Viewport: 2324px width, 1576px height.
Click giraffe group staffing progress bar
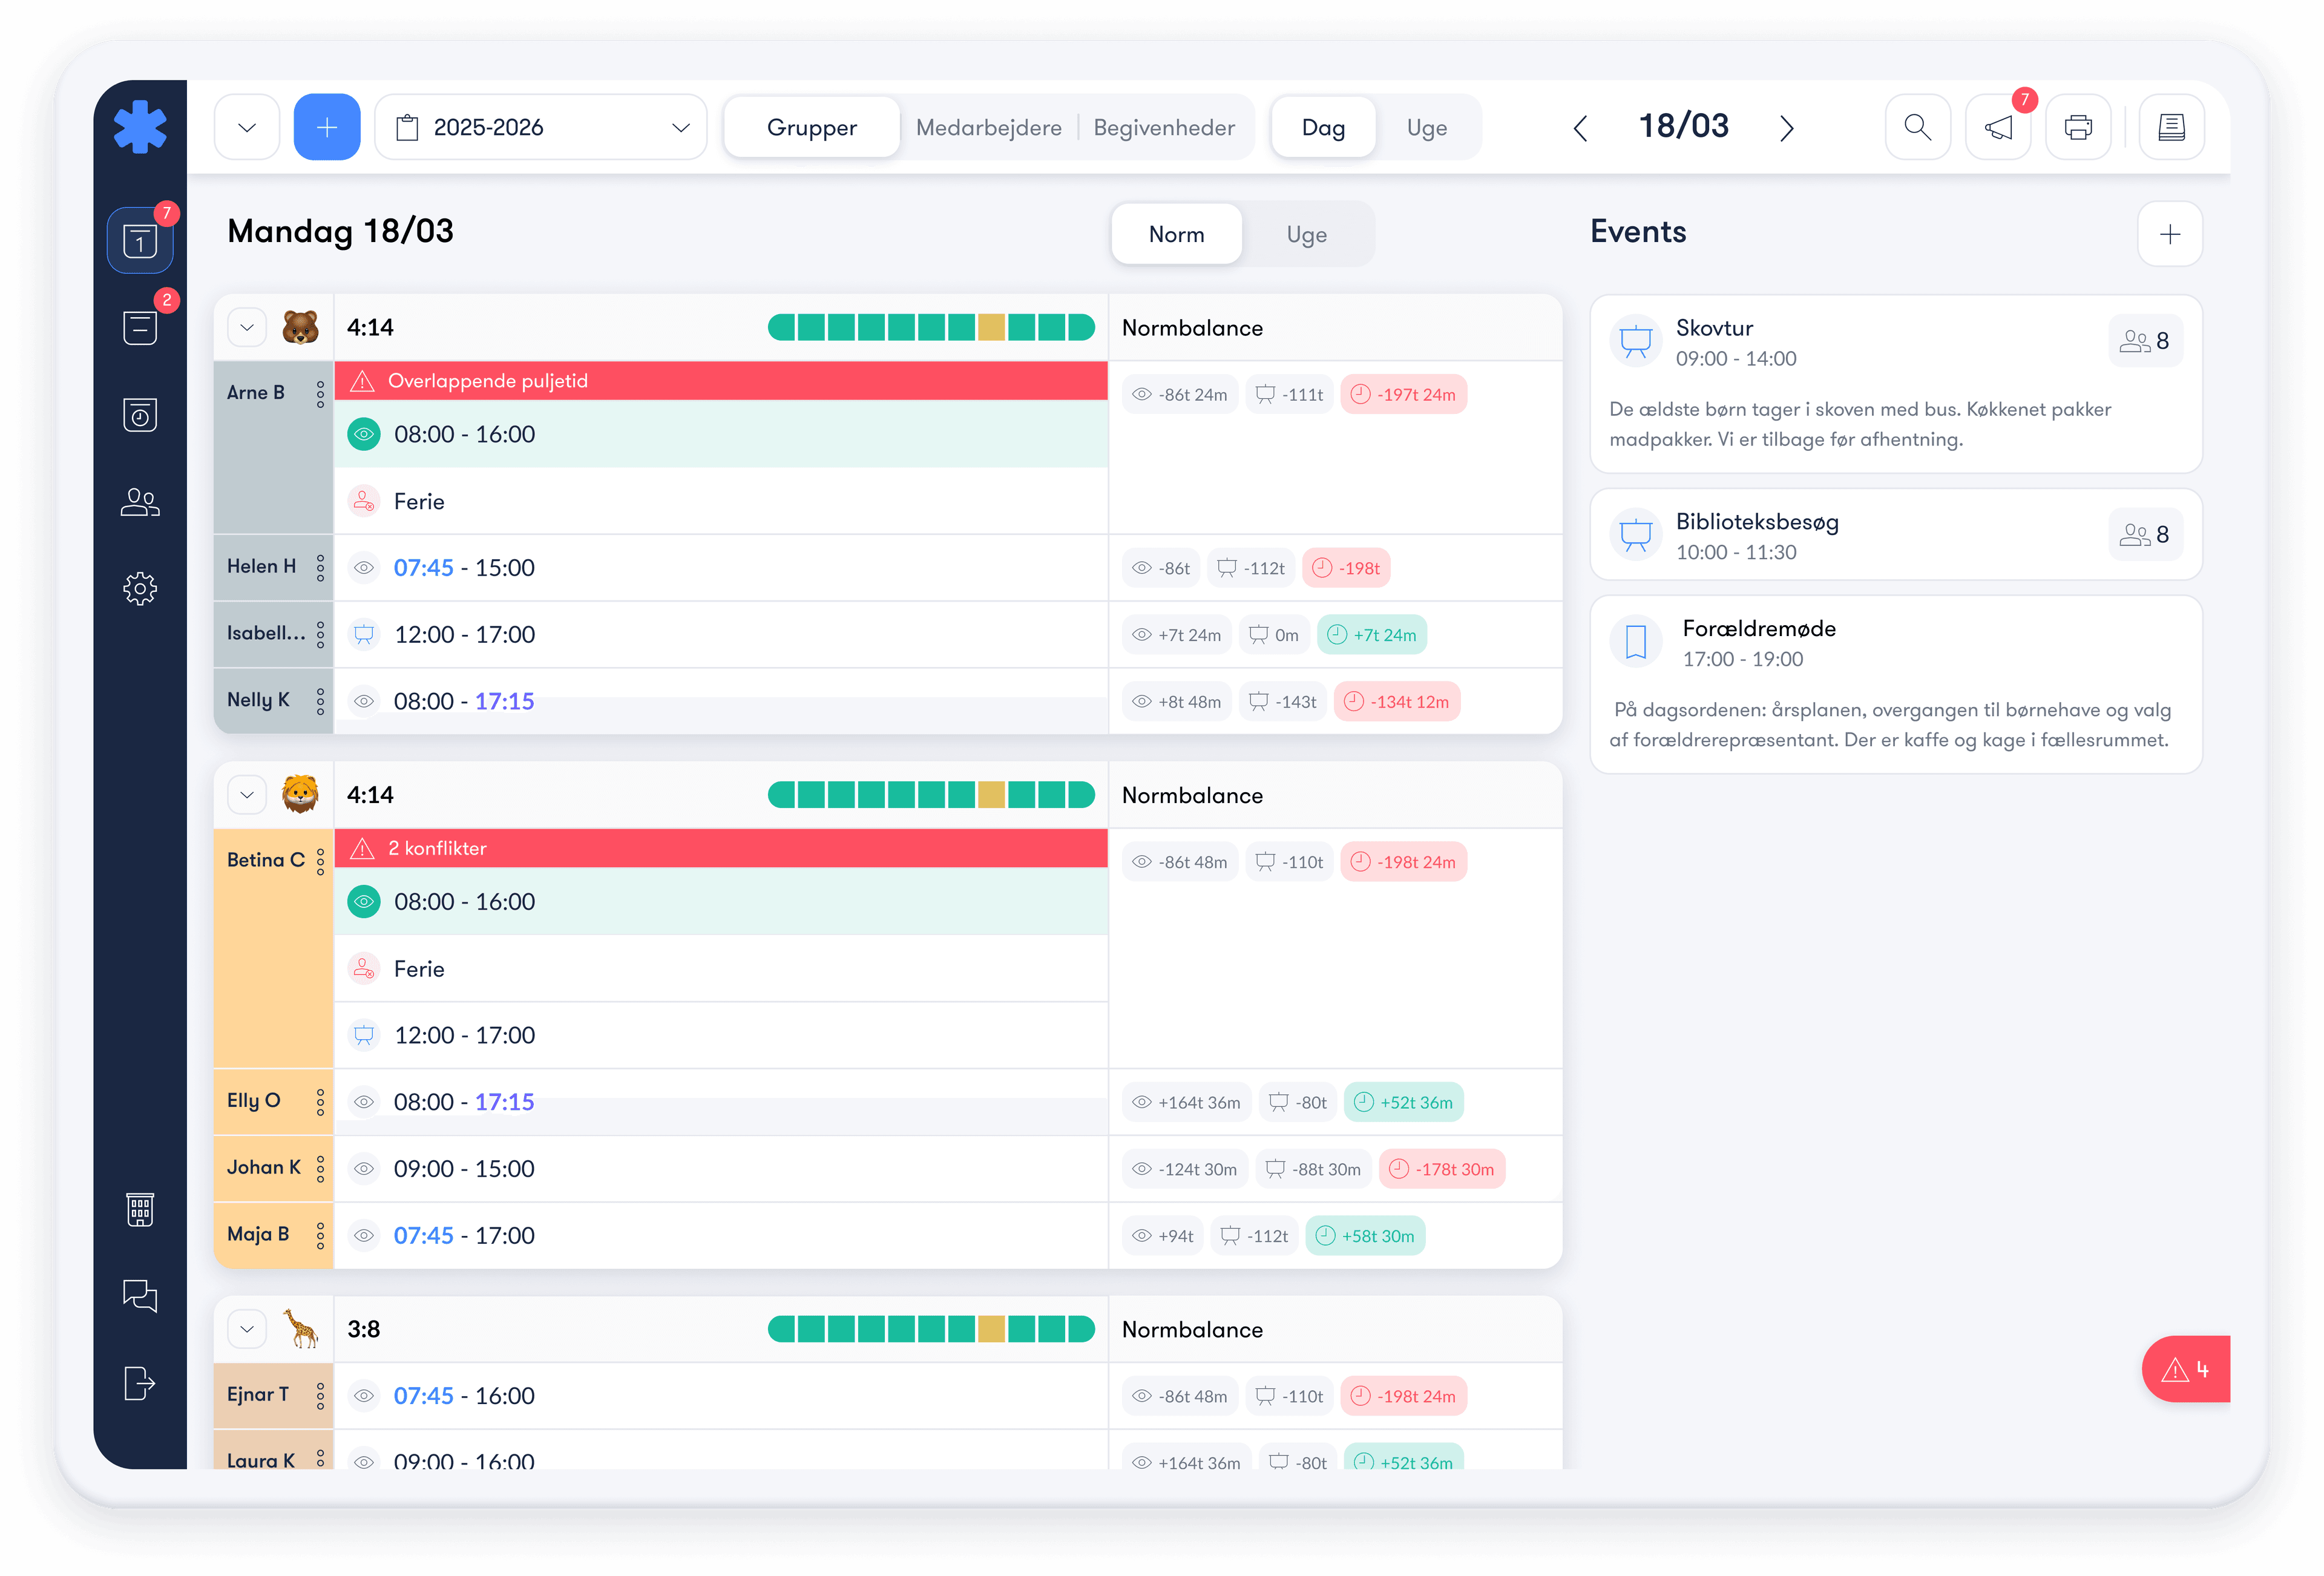coord(931,1329)
